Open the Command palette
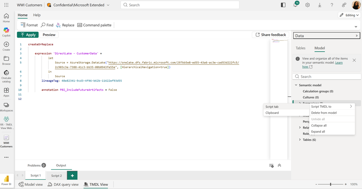Screen dimensions: 362x189 (x=94, y=25)
